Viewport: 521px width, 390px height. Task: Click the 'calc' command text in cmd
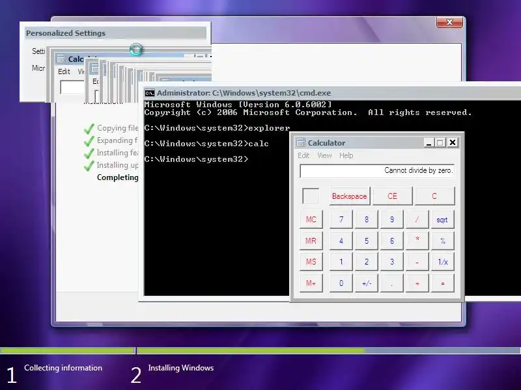[259, 144]
